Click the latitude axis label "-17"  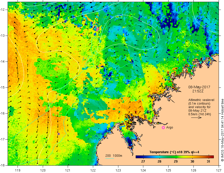pos(3,139)
